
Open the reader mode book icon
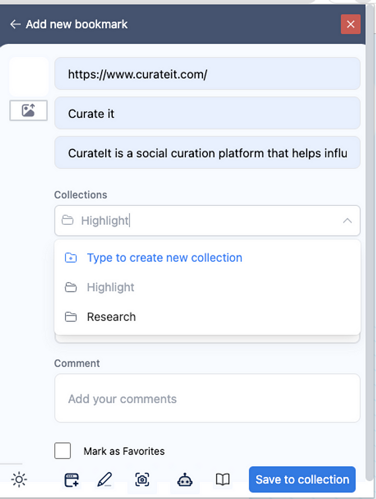[222, 479]
